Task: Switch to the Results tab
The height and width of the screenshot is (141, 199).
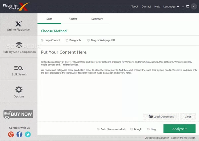Action: [x=73, y=19]
